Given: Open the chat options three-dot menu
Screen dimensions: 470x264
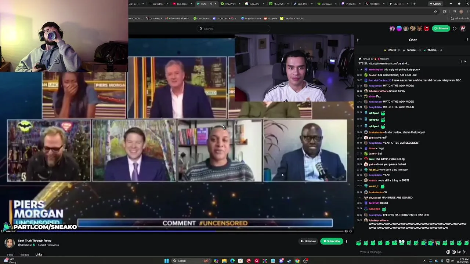Looking at the screenshot, I should (467, 40).
